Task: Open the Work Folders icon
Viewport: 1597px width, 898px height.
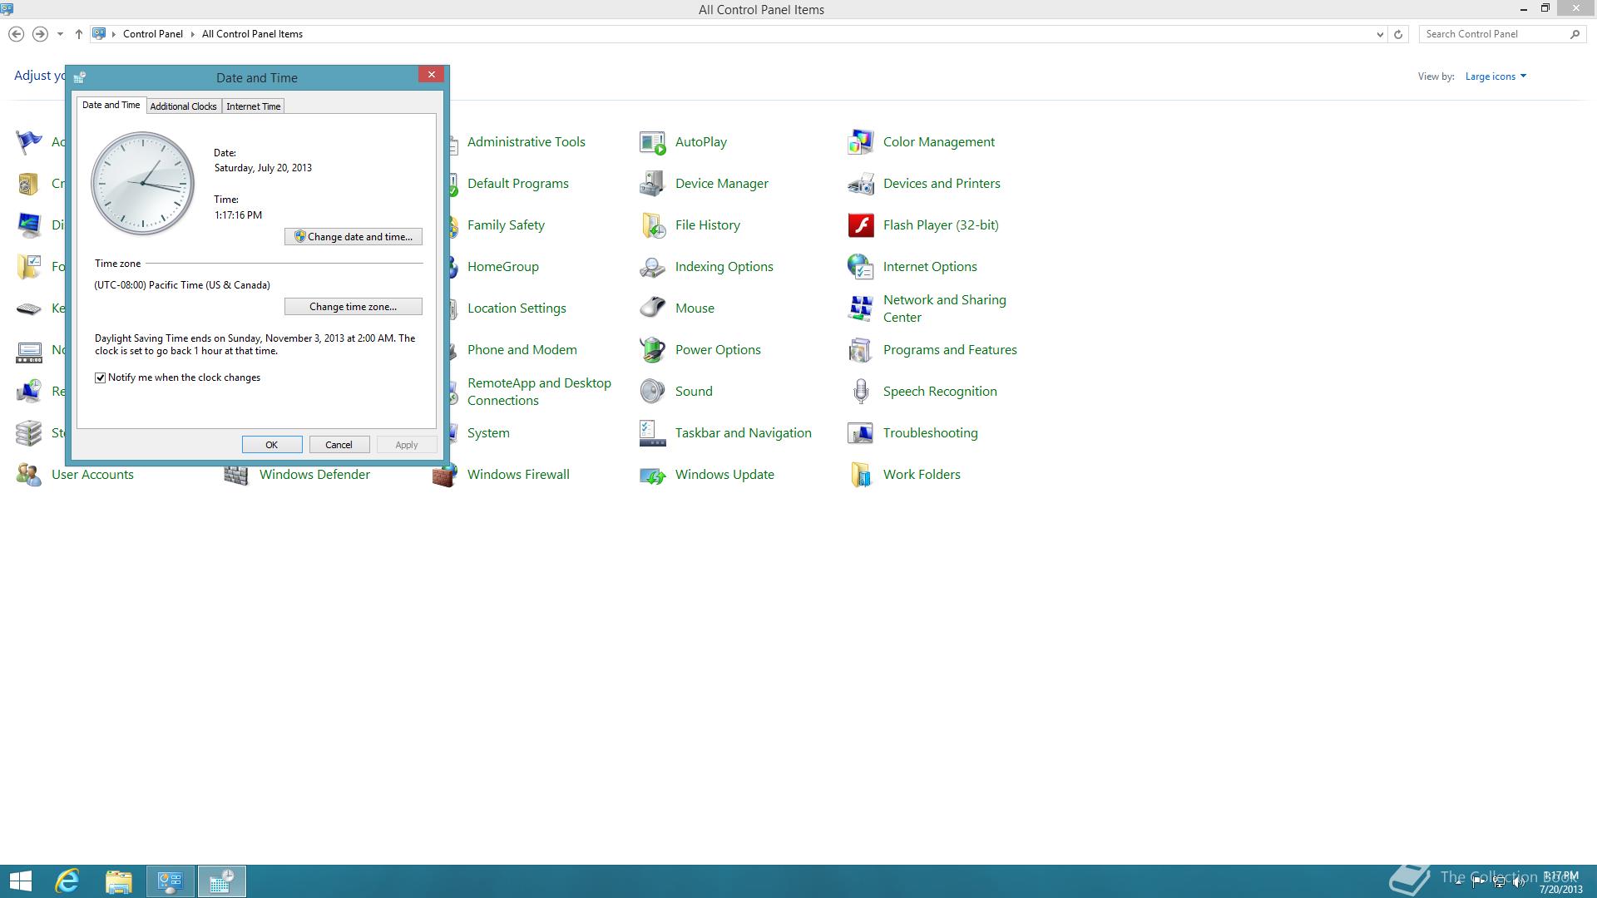Action: click(860, 475)
